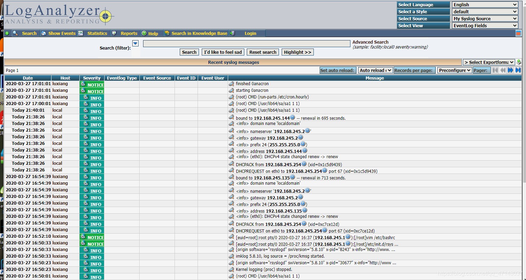Click the Event ID column header

pos(186,78)
